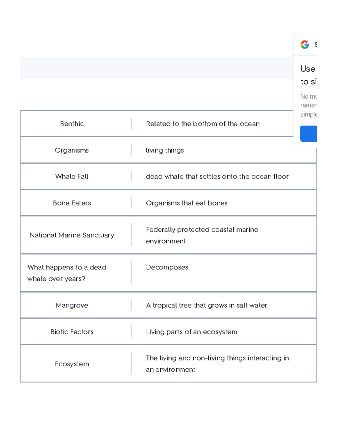
Task: Click the definition dead whale that settles onto the ocean floor
Action: tap(217, 177)
